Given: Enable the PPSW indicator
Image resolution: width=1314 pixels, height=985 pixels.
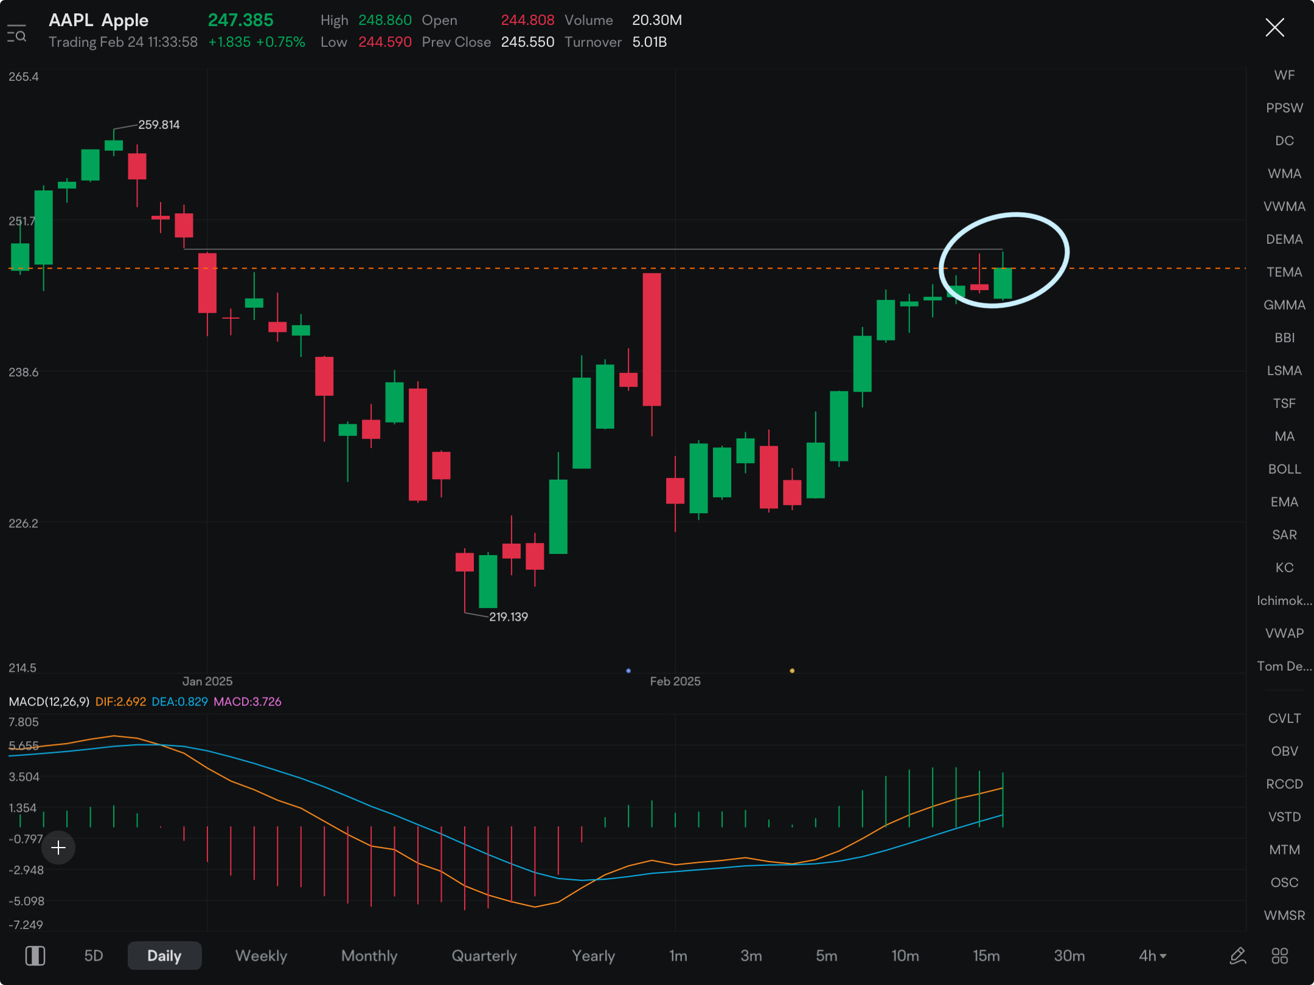Looking at the screenshot, I should (x=1284, y=108).
